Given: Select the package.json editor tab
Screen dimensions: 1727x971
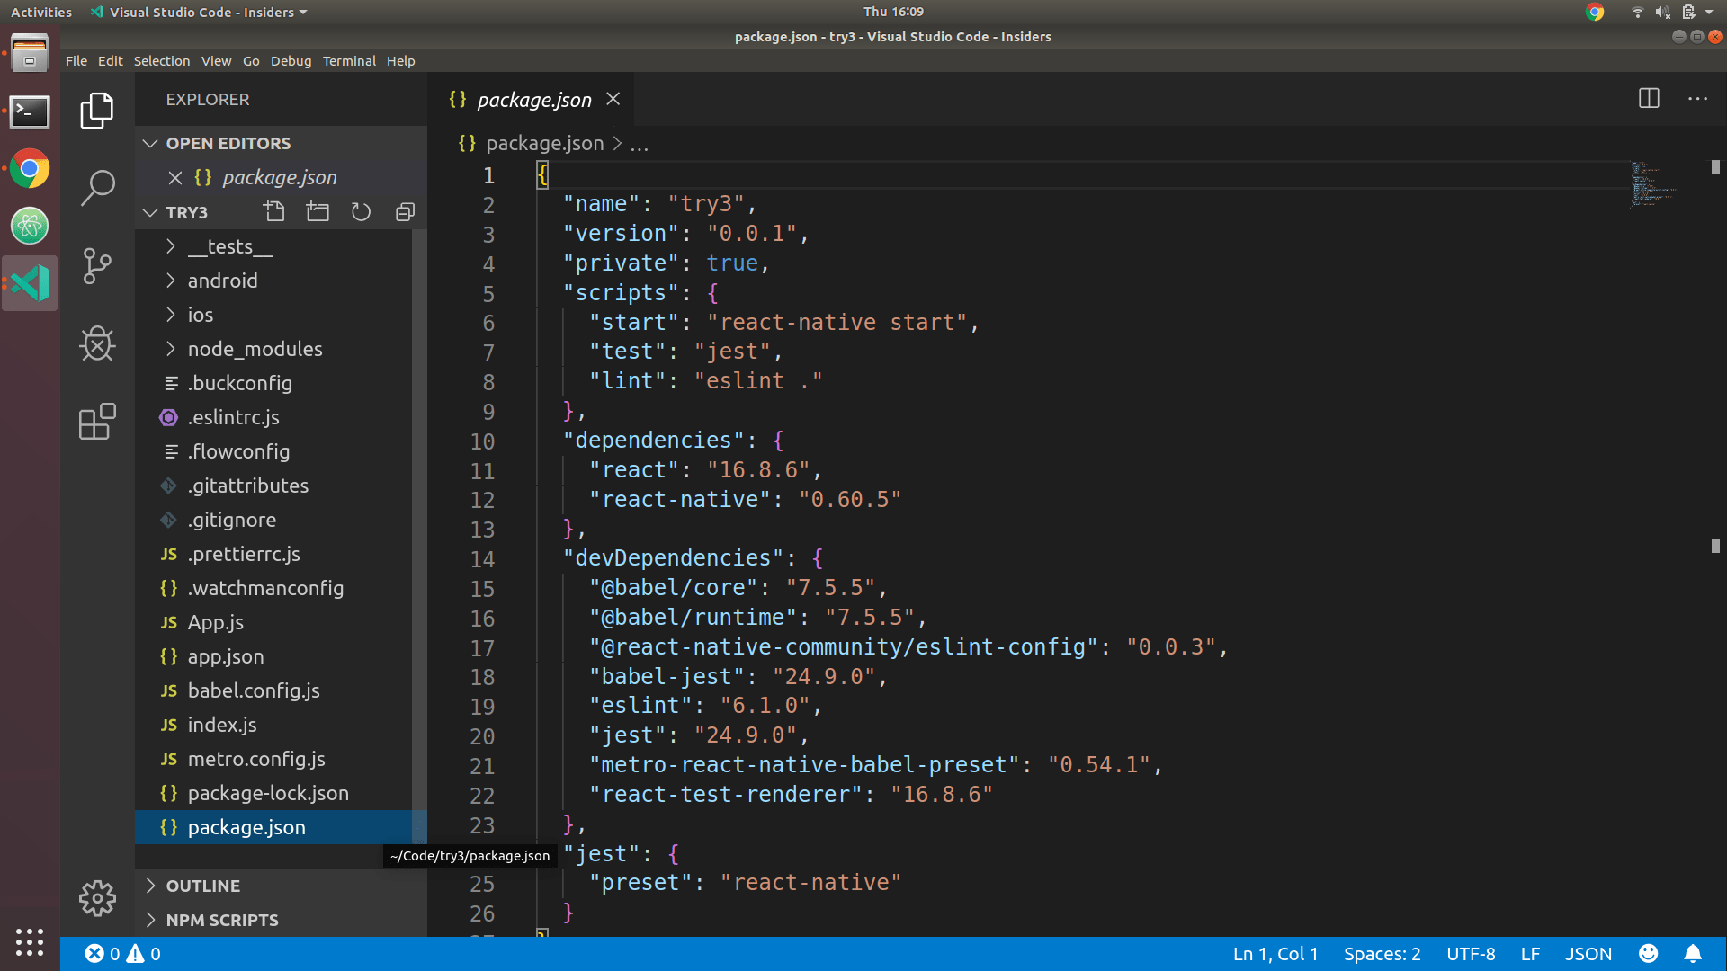Looking at the screenshot, I should click(531, 99).
